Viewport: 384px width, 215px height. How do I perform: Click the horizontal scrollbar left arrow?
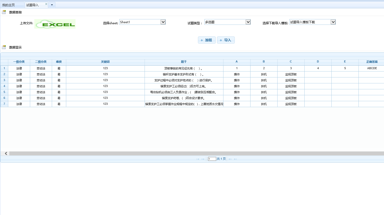[6, 153]
